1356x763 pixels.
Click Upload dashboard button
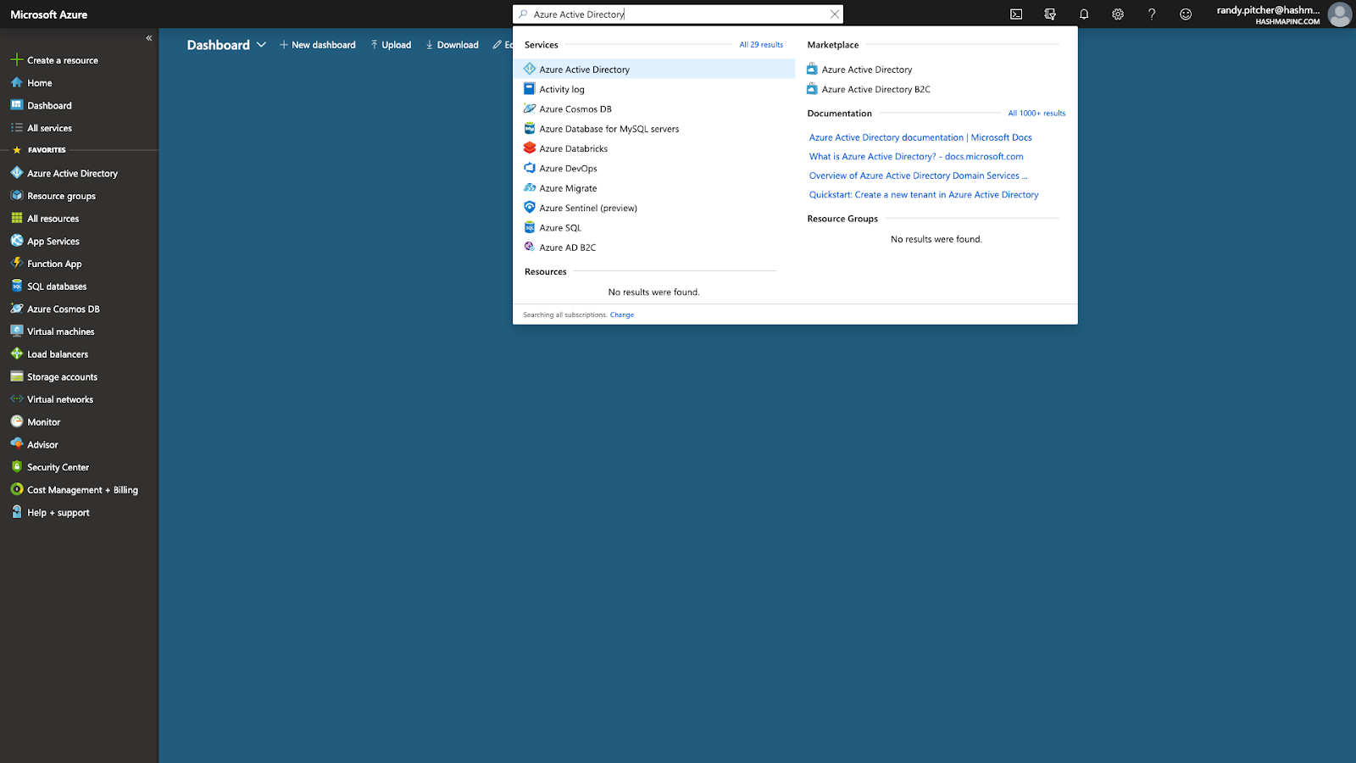[x=391, y=45]
